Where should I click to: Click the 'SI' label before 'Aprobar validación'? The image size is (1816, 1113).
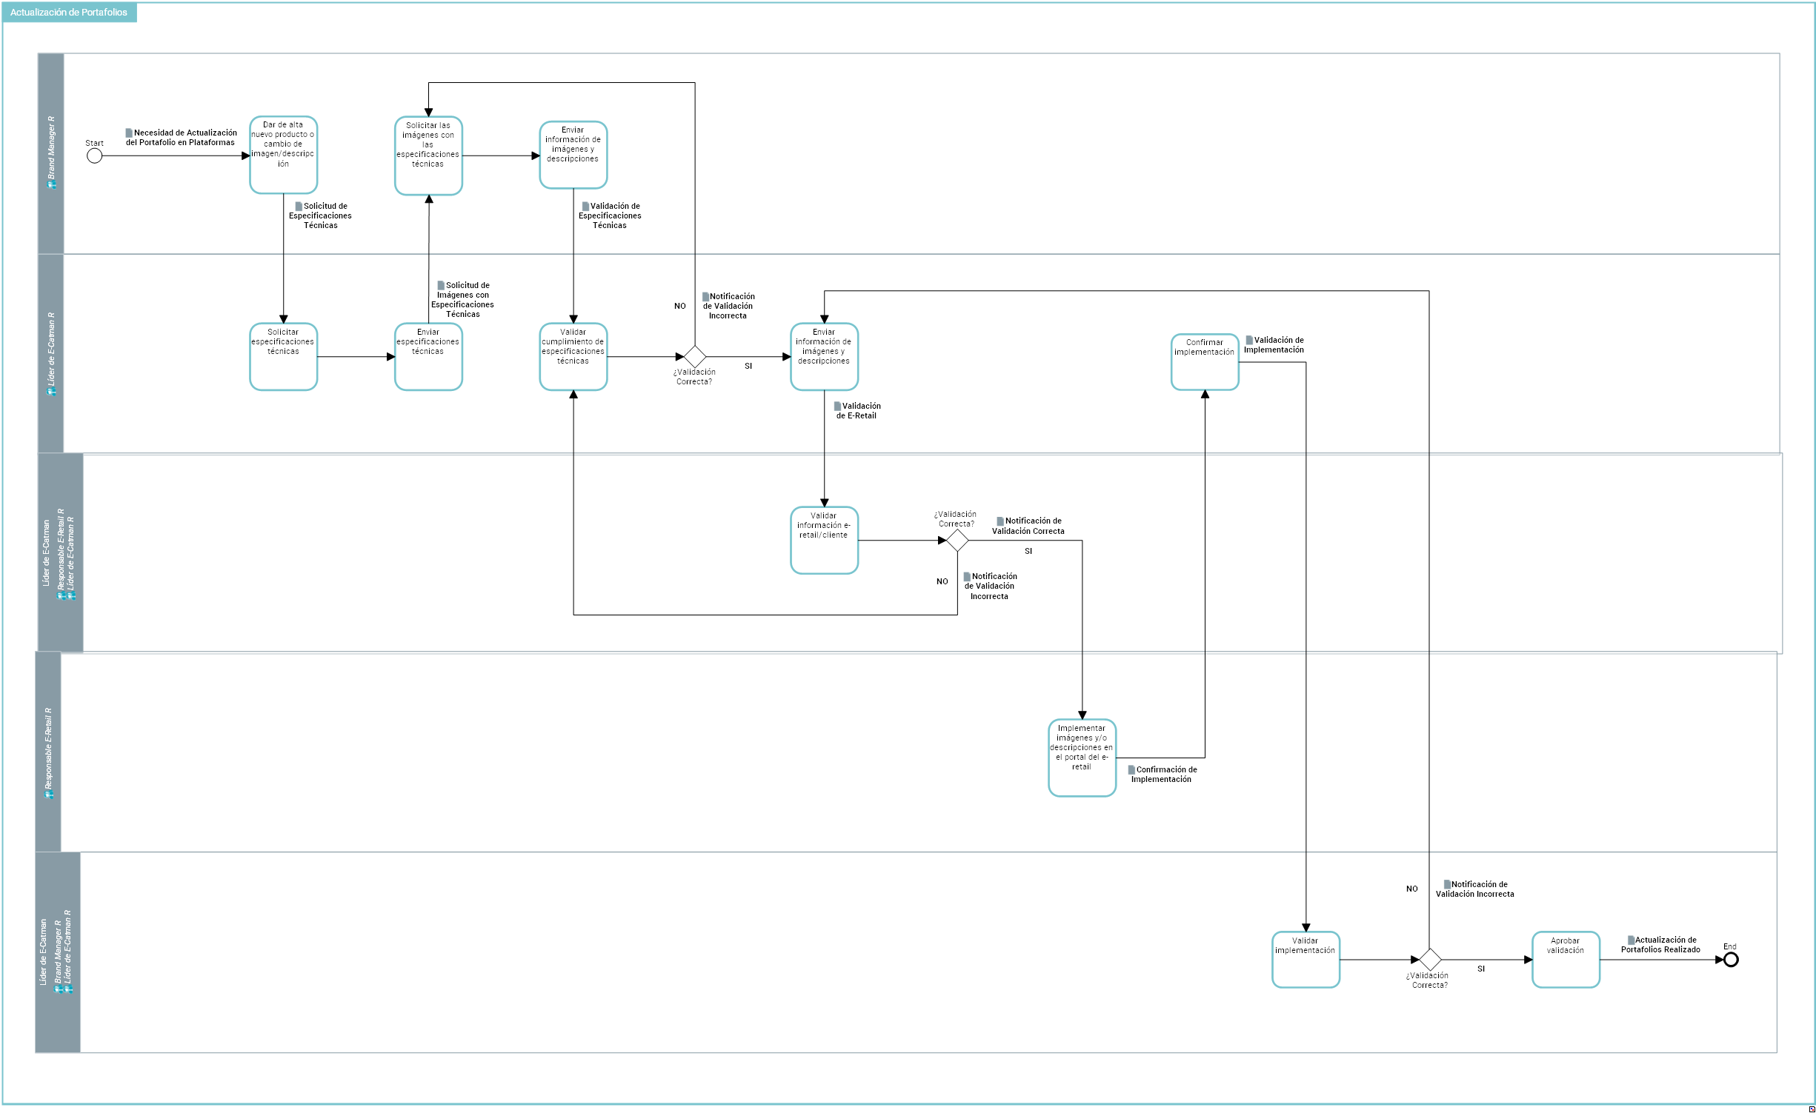[x=1481, y=969]
